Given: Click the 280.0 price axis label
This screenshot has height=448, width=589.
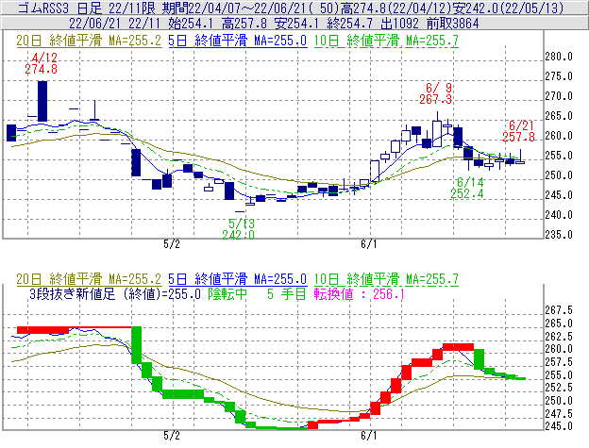Looking at the screenshot, I should (x=559, y=57).
